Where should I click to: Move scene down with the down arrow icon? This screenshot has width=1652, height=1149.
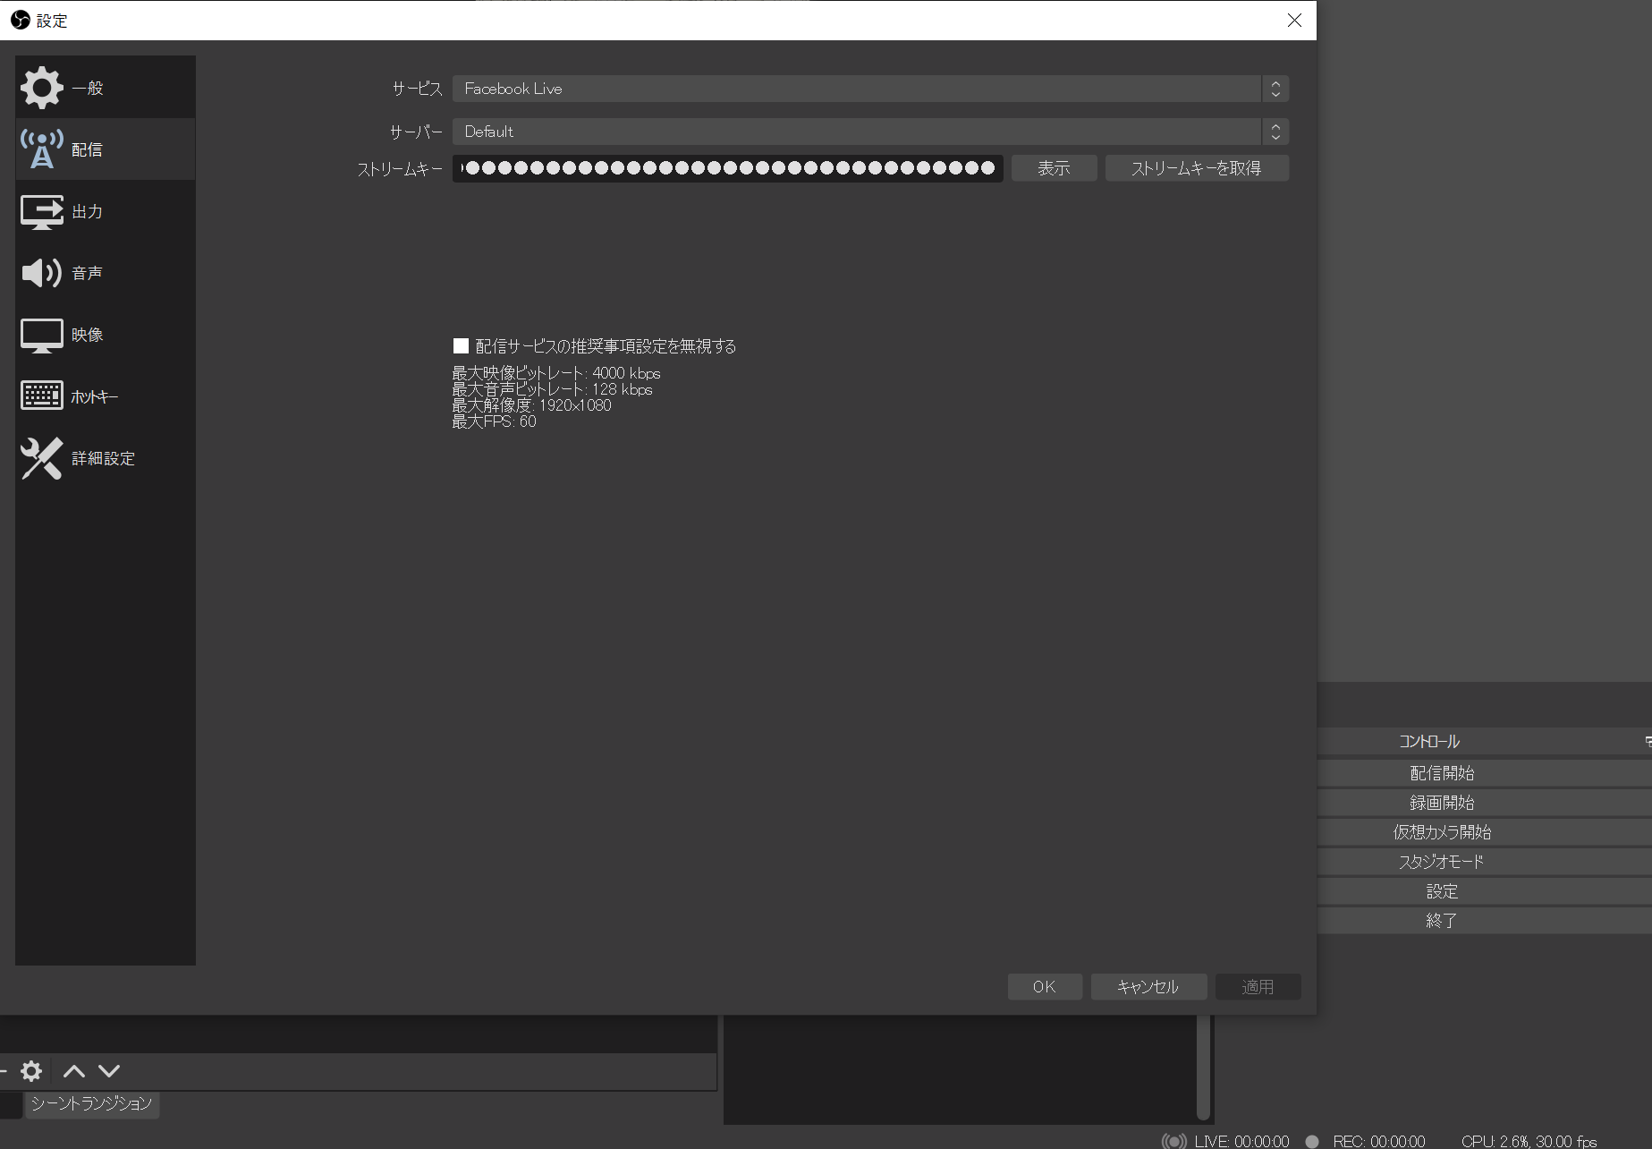coord(109,1071)
